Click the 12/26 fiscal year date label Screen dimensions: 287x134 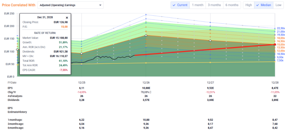pyautogui.click(x=146, y=83)
